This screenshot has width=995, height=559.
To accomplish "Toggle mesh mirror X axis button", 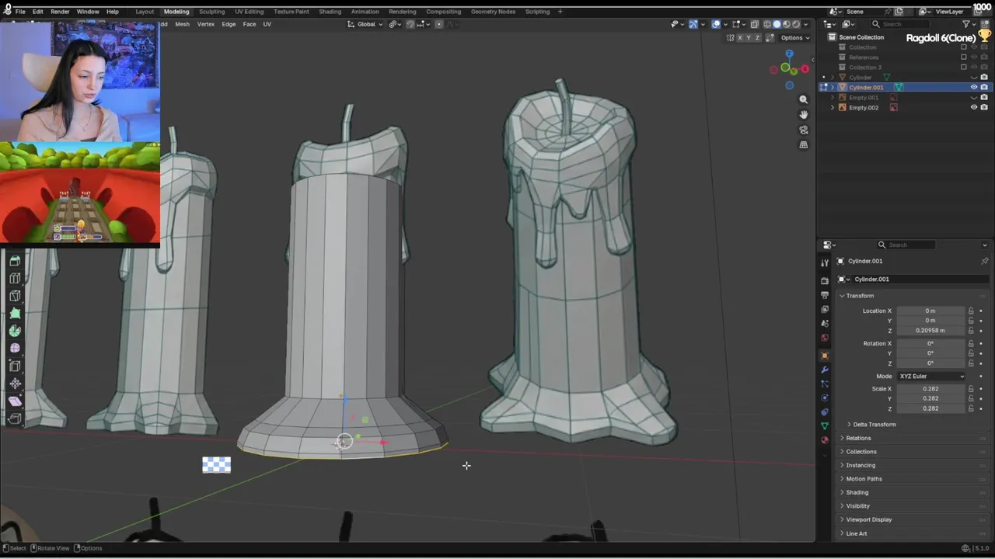I will (740, 37).
